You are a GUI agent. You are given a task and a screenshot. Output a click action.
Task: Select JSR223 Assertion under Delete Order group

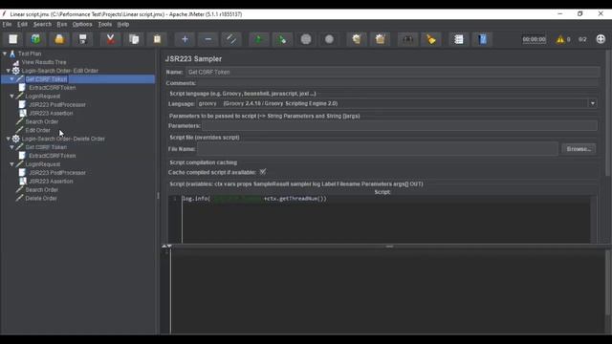tap(51, 181)
